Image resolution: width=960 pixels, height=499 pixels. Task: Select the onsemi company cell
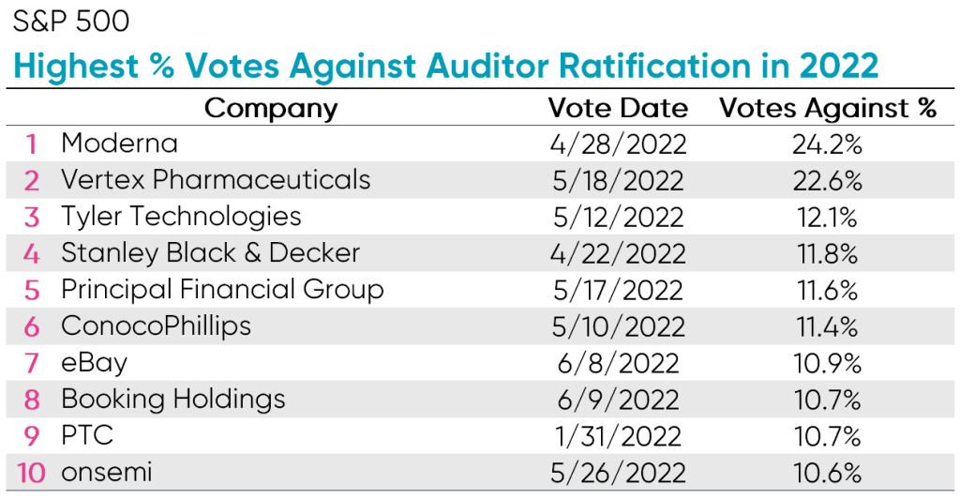pyautogui.click(x=109, y=472)
